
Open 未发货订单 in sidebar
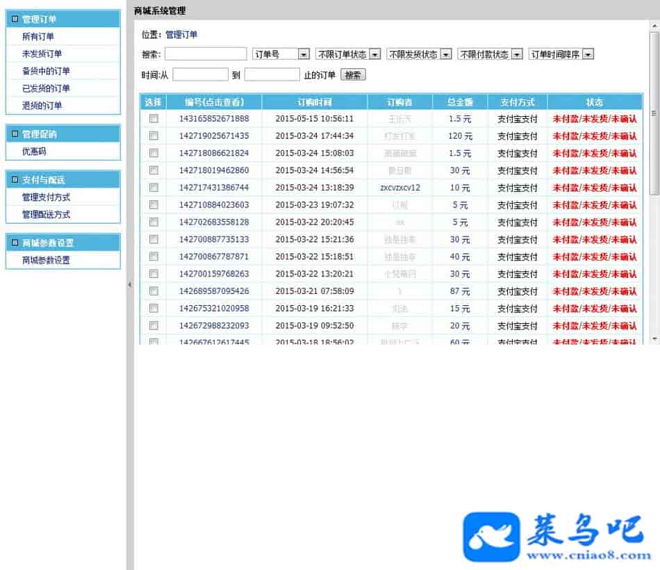[x=42, y=54]
